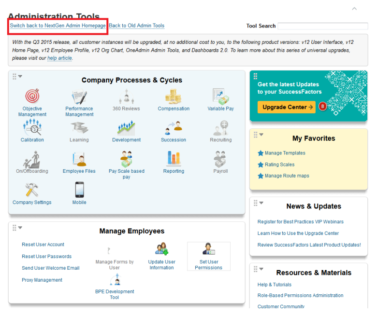
Task: Click Proxy Management link
Action: point(42,280)
